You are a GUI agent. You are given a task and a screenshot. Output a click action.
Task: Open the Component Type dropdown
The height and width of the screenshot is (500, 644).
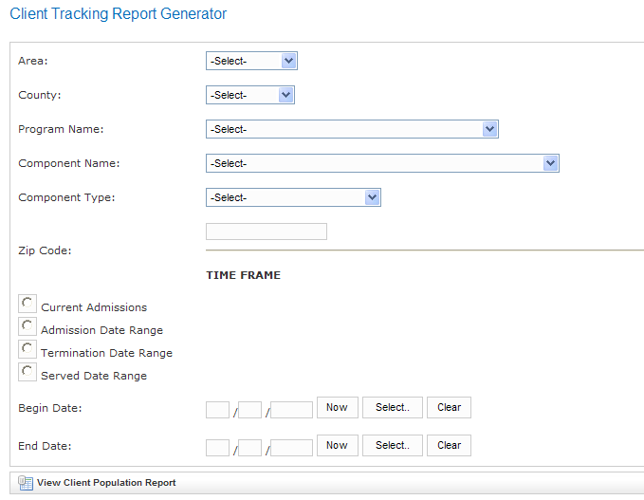293,197
